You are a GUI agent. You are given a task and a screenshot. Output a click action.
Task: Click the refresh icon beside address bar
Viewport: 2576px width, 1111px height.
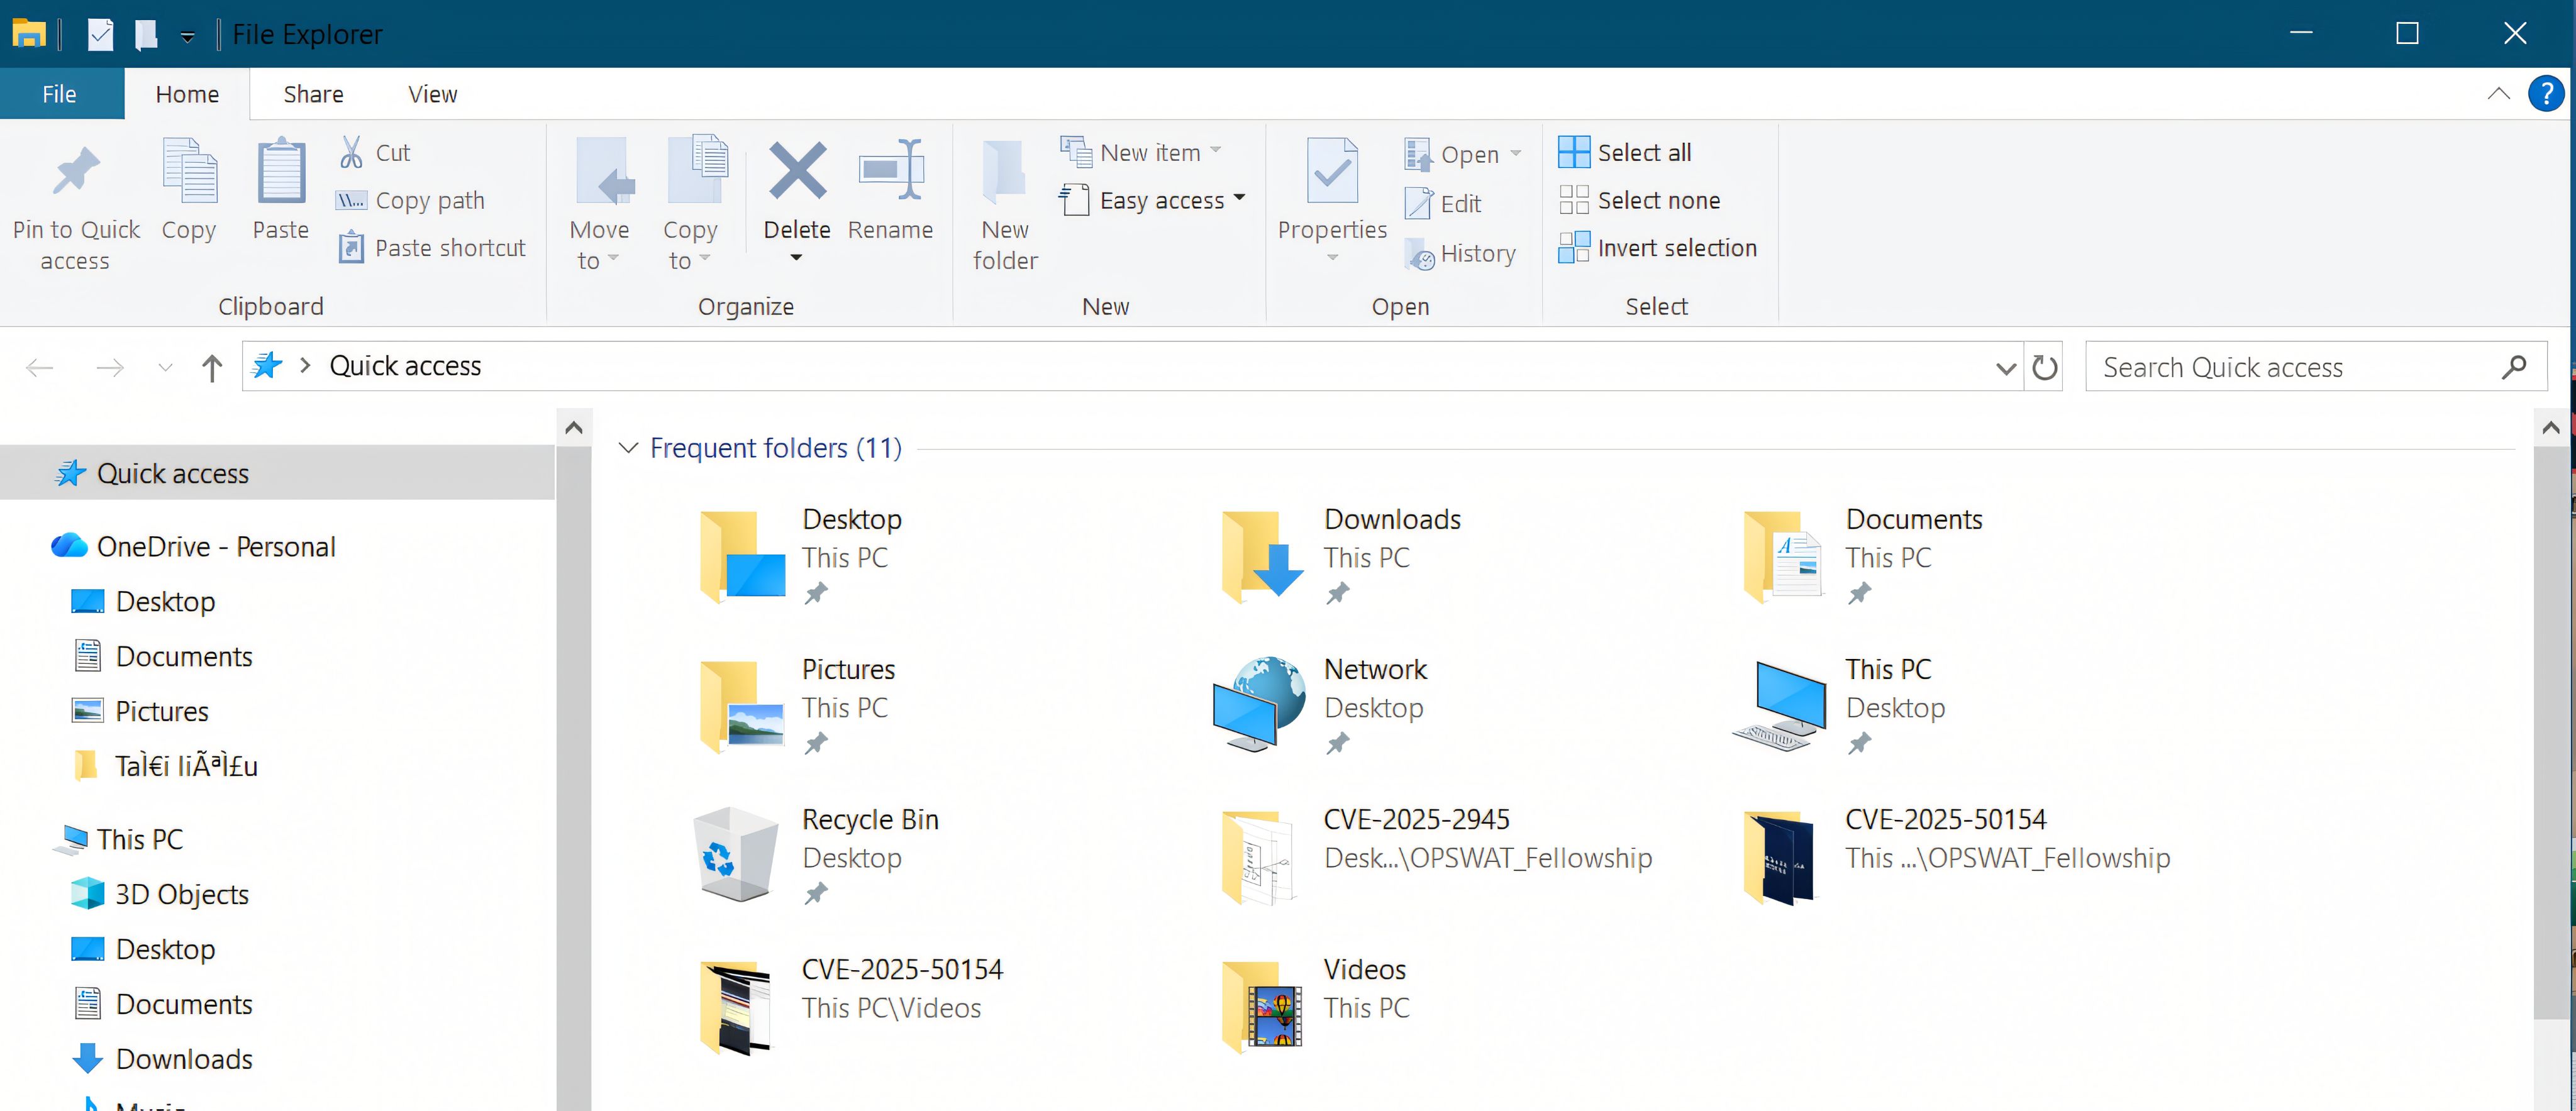coord(2044,368)
